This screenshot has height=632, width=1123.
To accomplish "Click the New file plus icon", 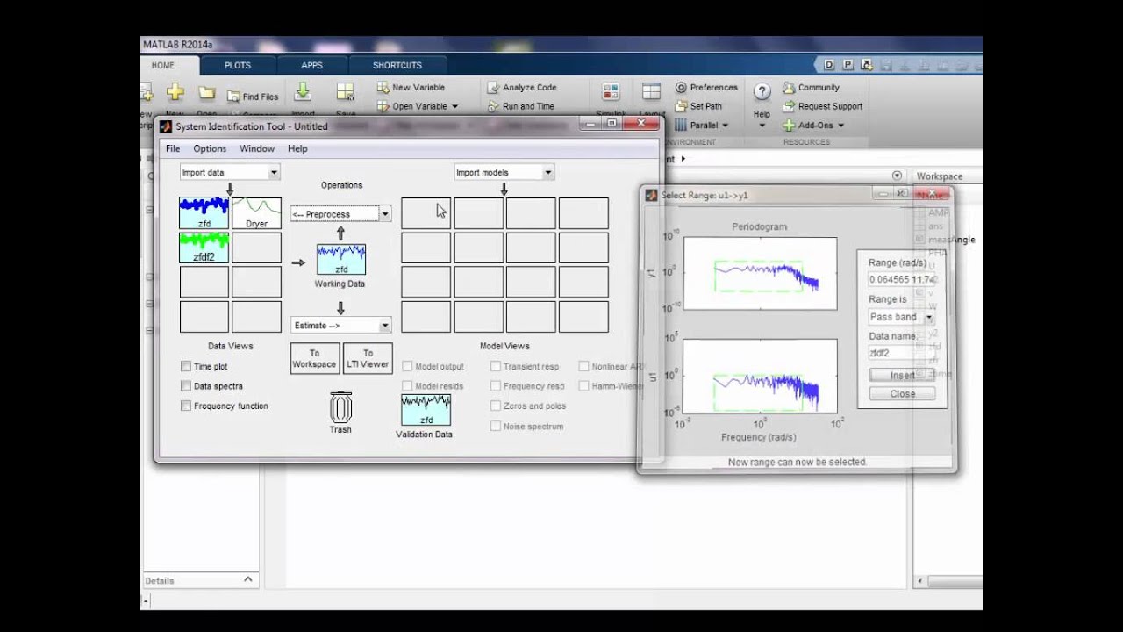I will coord(175,92).
